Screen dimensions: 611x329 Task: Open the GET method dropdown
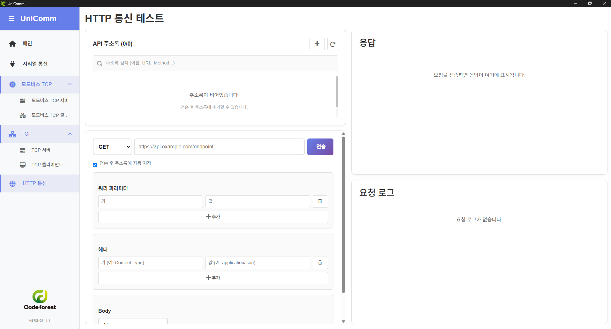click(x=112, y=147)
